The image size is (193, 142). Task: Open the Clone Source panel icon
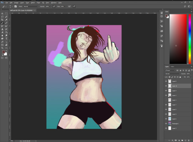162,26
